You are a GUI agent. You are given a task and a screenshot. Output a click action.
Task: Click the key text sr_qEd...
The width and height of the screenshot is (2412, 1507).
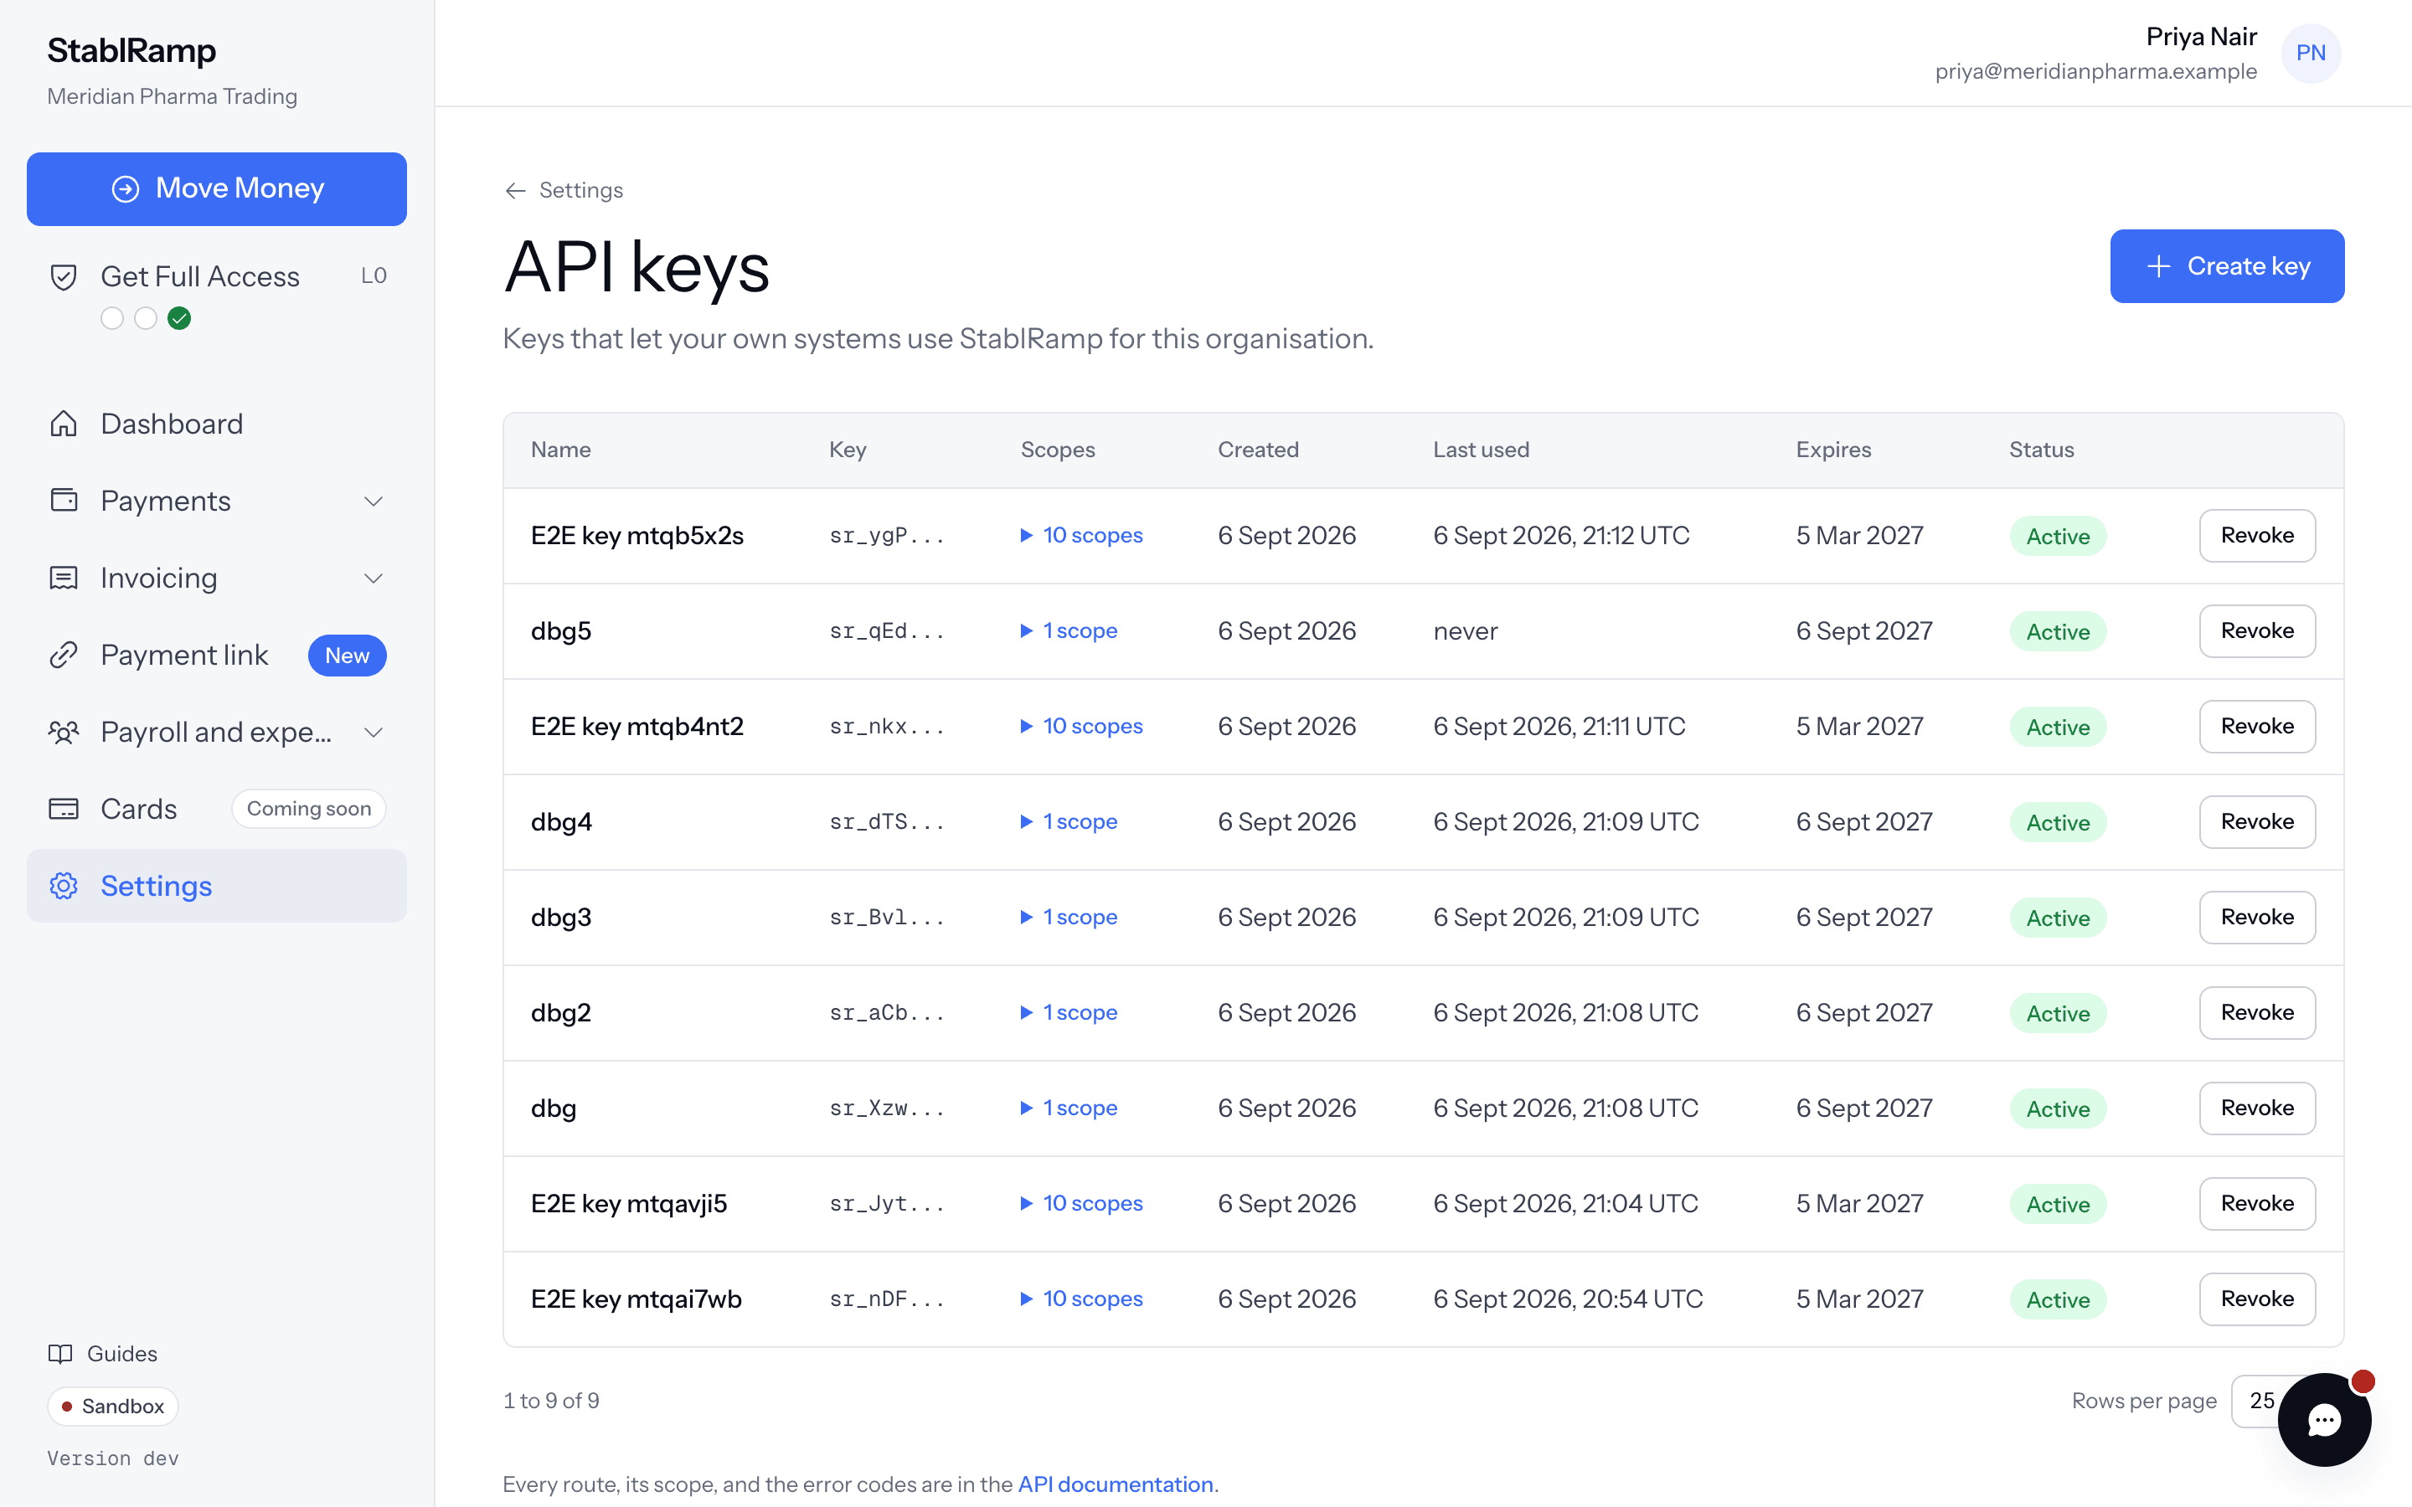[887, 631]
